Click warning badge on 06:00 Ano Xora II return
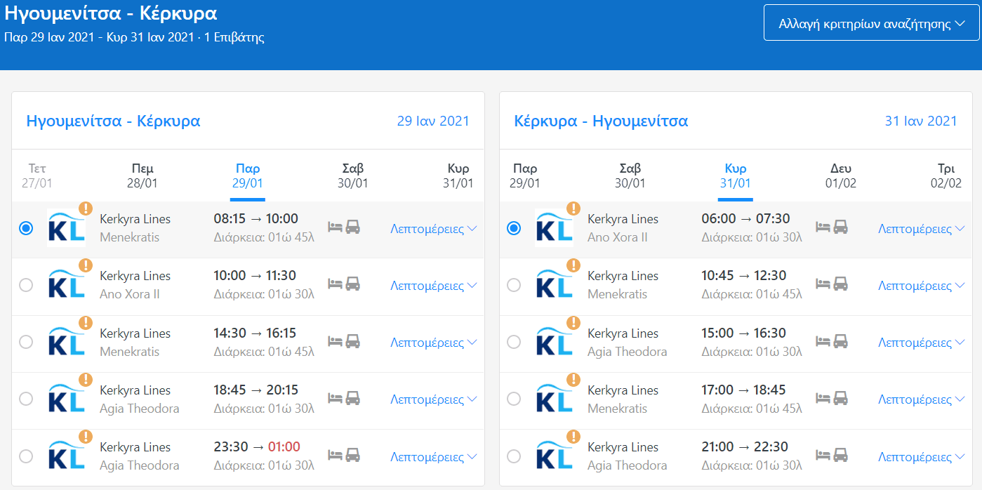The height and width of the screenshot is (490, 982). [573, 208]
